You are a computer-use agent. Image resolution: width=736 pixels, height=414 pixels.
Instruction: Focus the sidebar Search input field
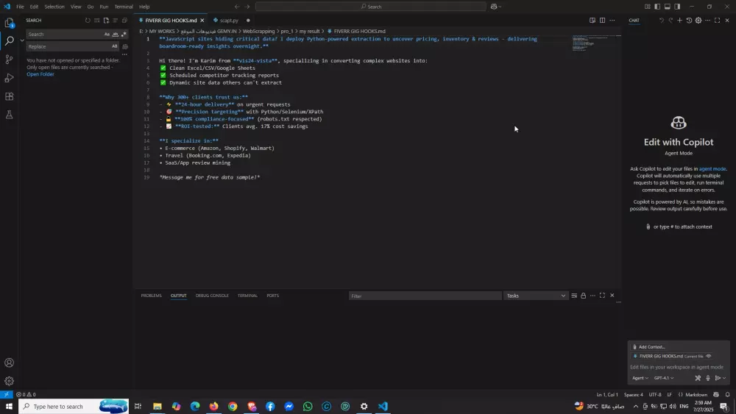(64, 35)
